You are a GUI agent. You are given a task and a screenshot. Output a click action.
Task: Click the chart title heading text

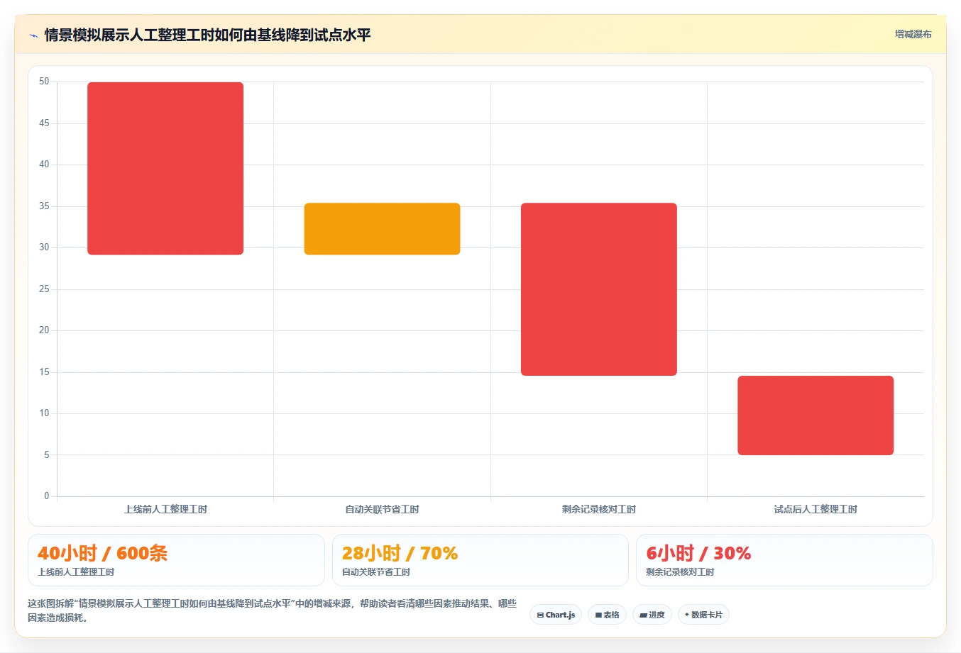point(207,35)
